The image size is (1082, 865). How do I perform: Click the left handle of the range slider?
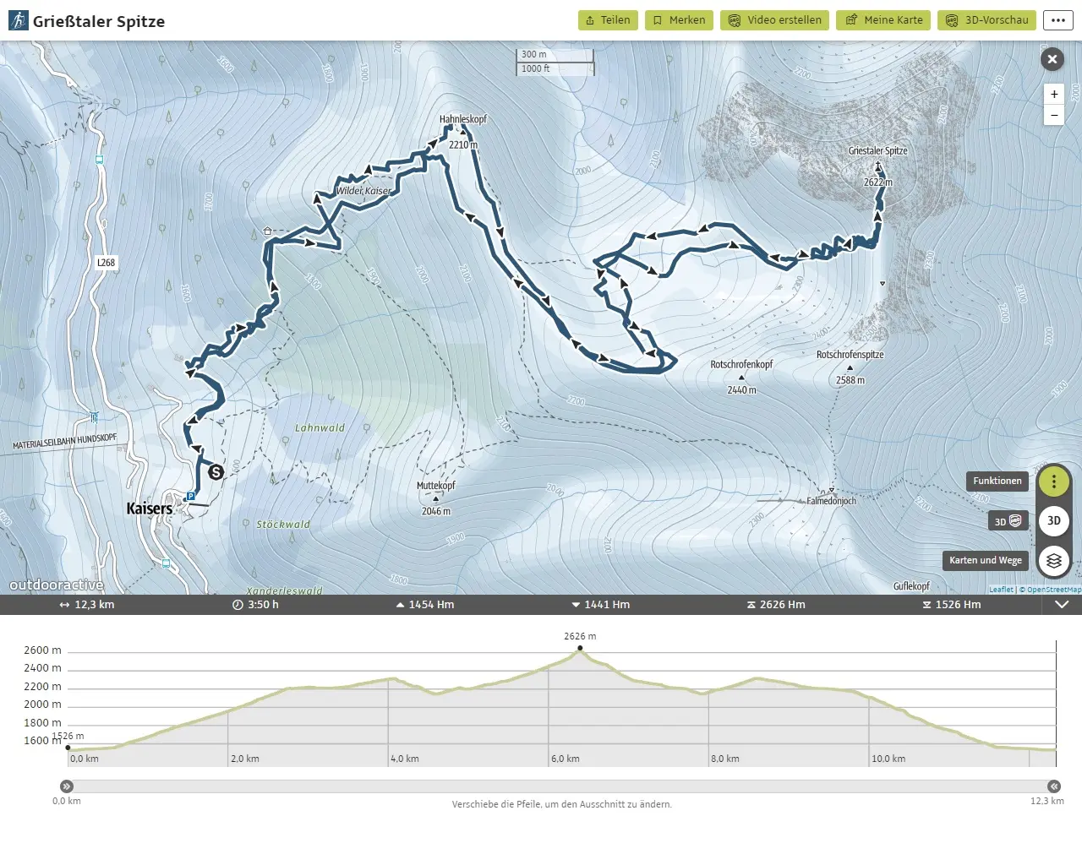pos(67,786)
